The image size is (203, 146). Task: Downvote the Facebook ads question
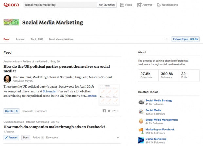[x=52, y=138]
